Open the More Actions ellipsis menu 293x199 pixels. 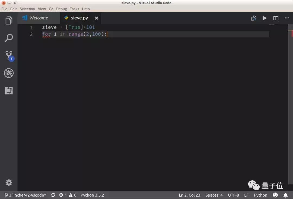(x=287, y=18)
